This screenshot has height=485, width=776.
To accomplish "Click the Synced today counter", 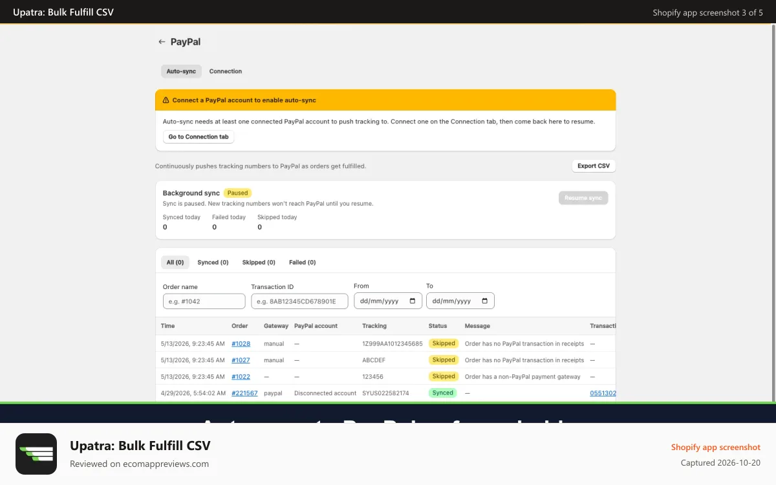I will coord(182,222).
